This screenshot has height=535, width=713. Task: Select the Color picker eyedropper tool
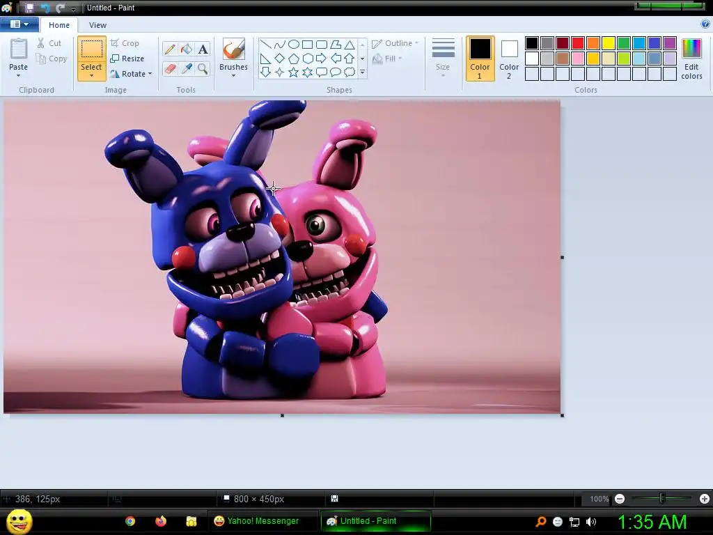pos(187,69)
